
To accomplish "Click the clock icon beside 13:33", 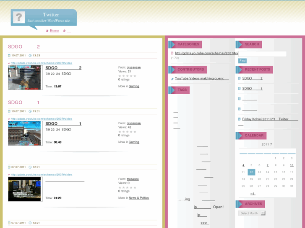I will point(30,56).
